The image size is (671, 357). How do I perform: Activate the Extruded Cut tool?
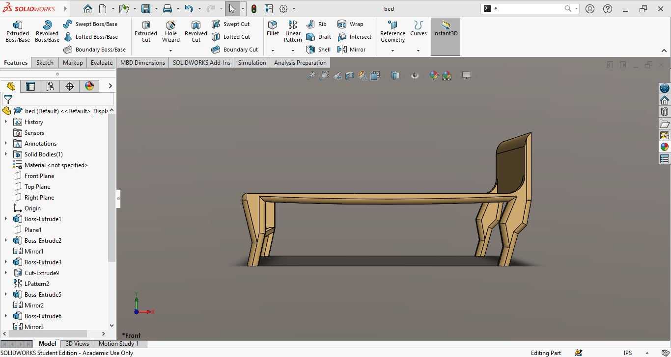146,32
